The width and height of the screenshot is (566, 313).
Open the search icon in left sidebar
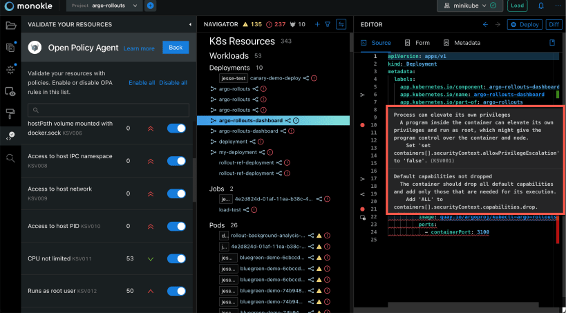point(10,158)
